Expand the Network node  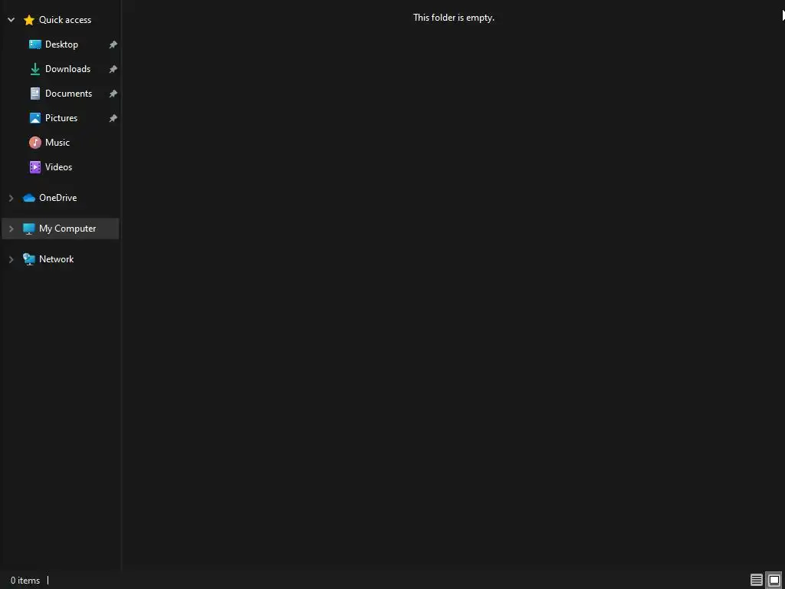[11, 259]
